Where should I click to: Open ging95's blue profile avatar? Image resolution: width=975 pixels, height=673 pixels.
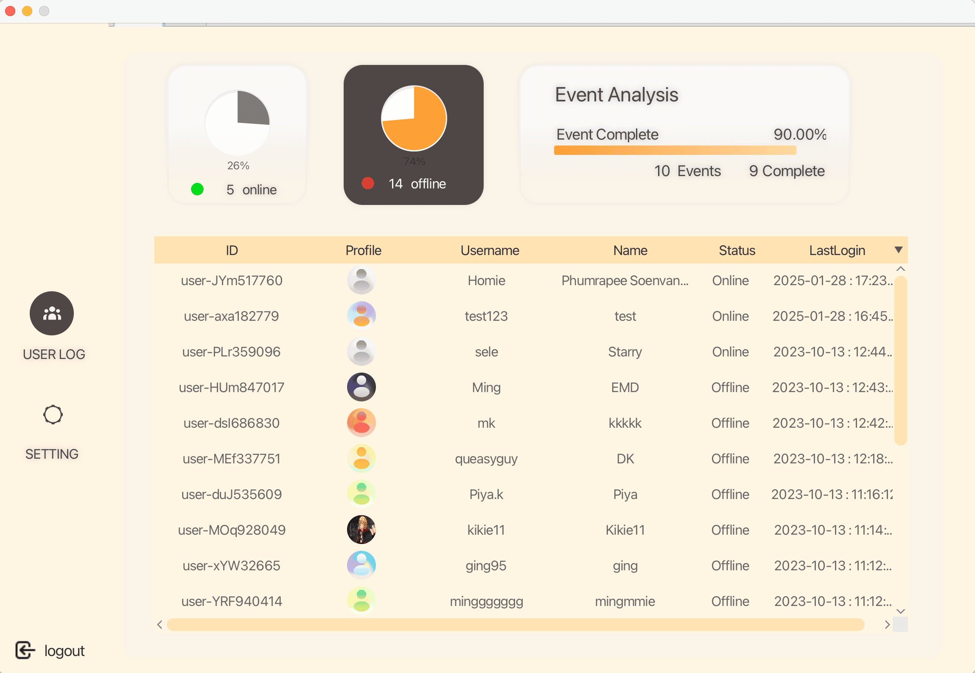(361, 566)
